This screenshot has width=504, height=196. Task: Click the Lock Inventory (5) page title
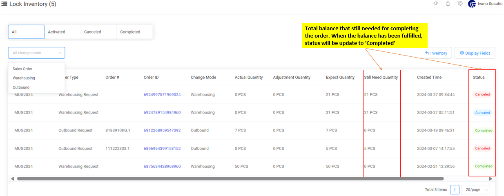click(33, 4)
